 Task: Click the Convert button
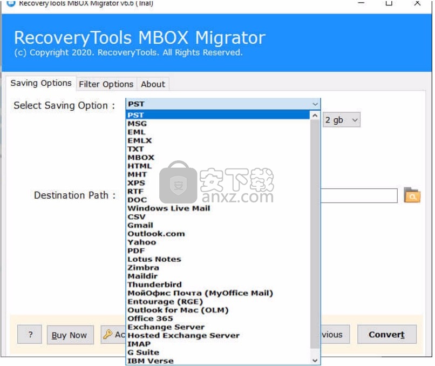point(387,334)
